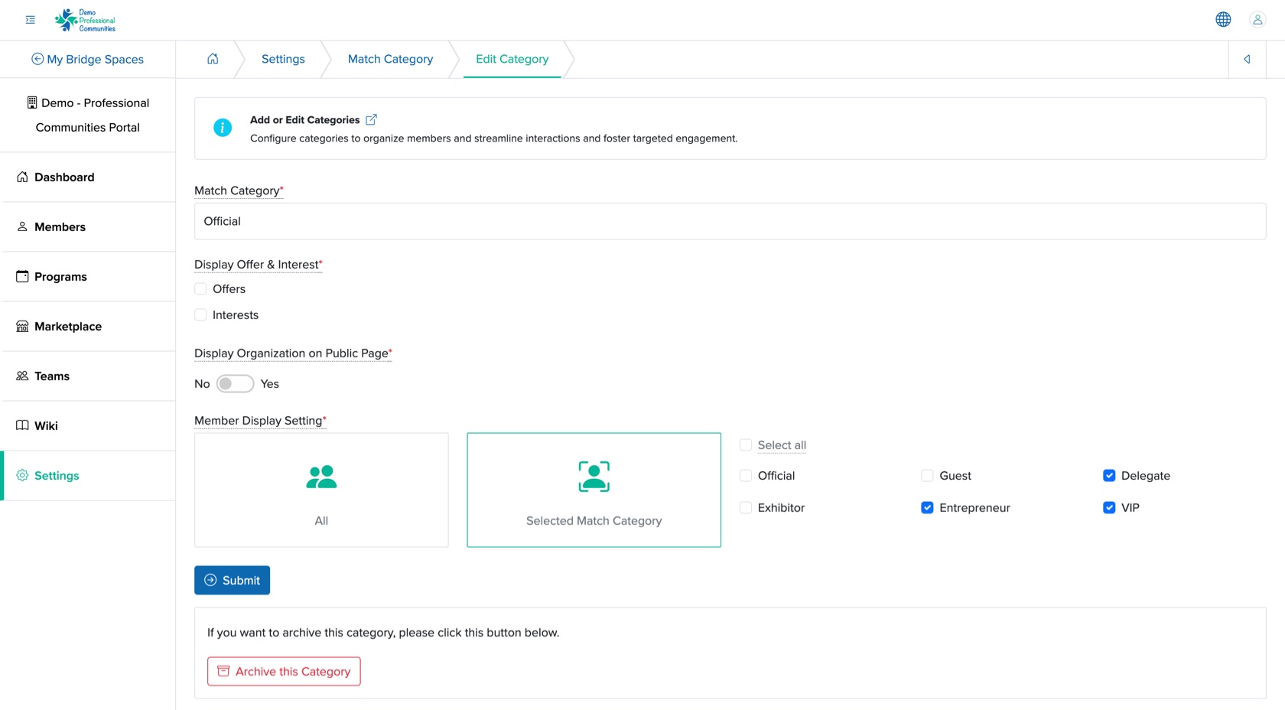Click the Member Display Setting label
The width and height of the screenshot is (1285, 710).
(260, 420)
